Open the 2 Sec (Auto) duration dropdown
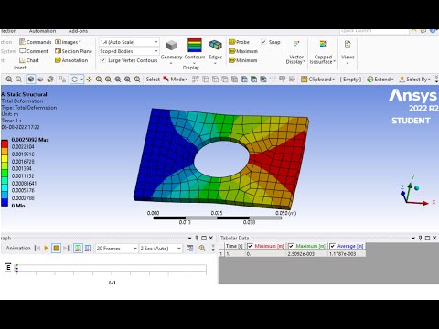Screen dimensions: 439x329 161,249
